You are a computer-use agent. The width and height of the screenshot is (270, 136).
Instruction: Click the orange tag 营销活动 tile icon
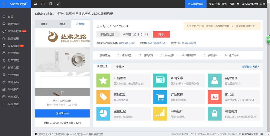[103, 97]
